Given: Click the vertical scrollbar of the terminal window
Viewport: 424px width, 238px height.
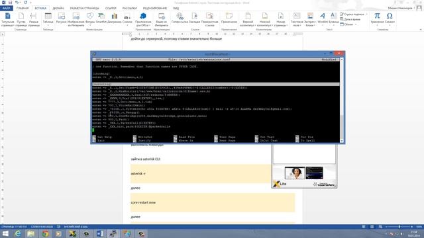Looking at the screenshot, I should click(x=342, y=100).
